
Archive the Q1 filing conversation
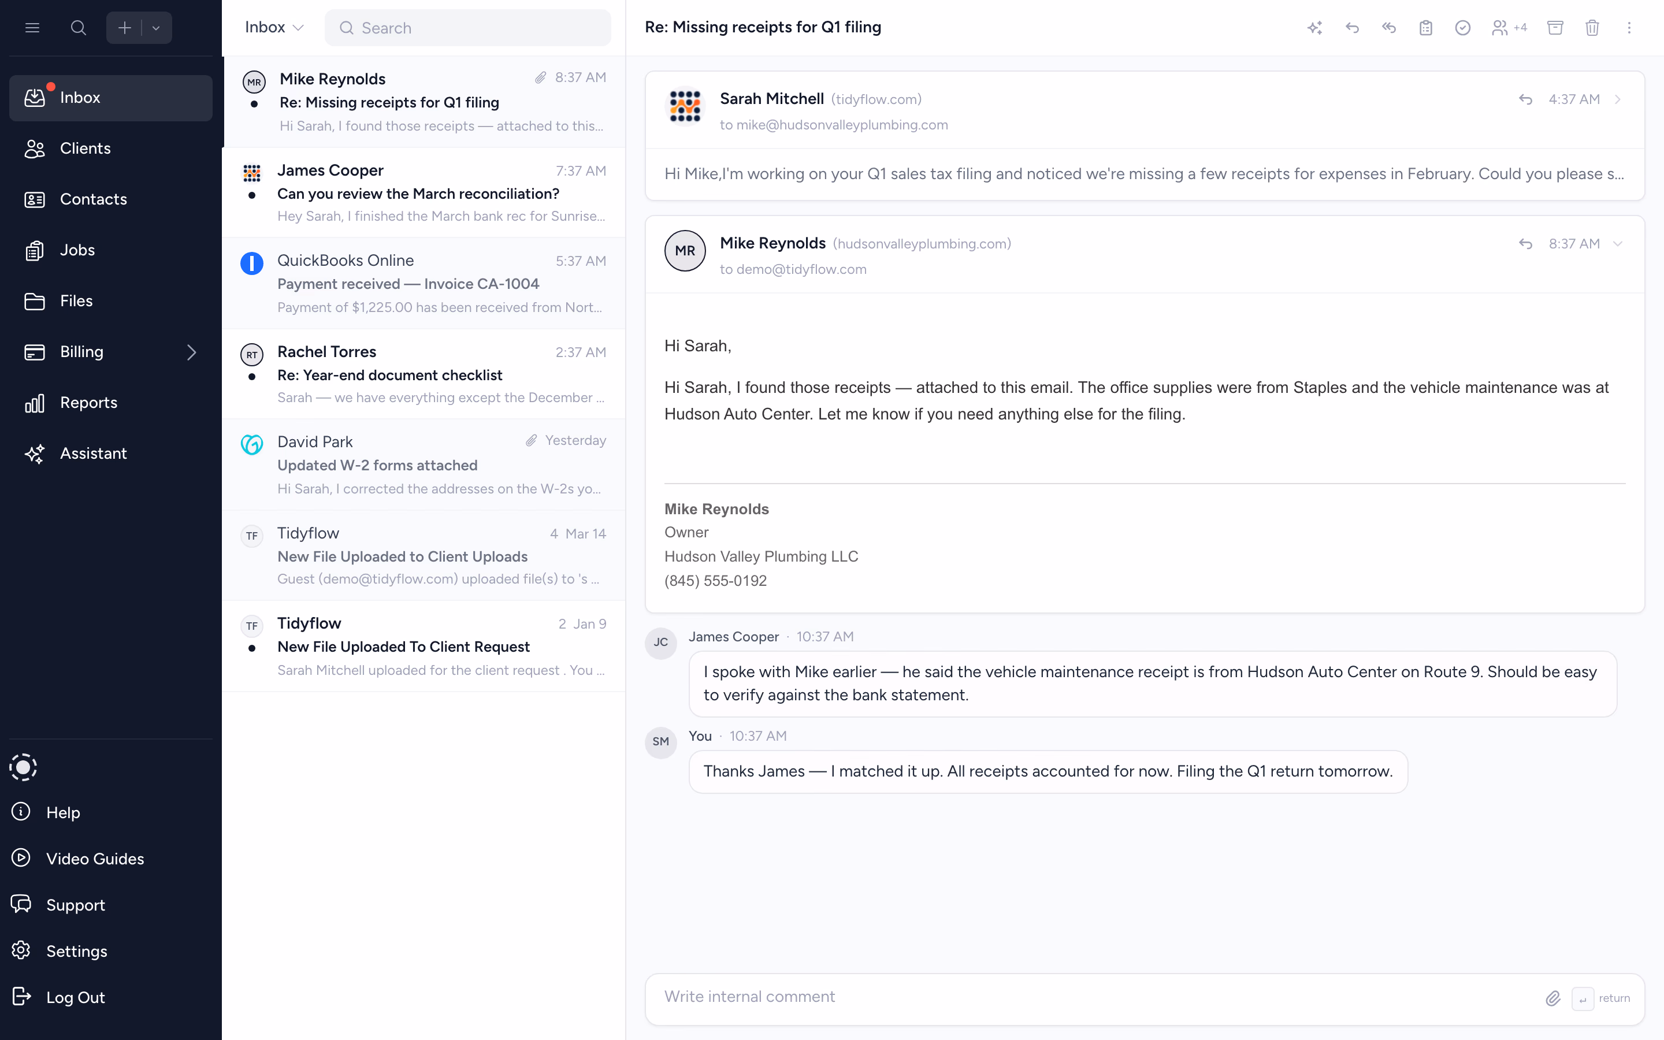point(1555,28)
